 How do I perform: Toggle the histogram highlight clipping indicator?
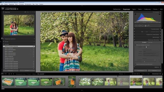coord(160,14)
